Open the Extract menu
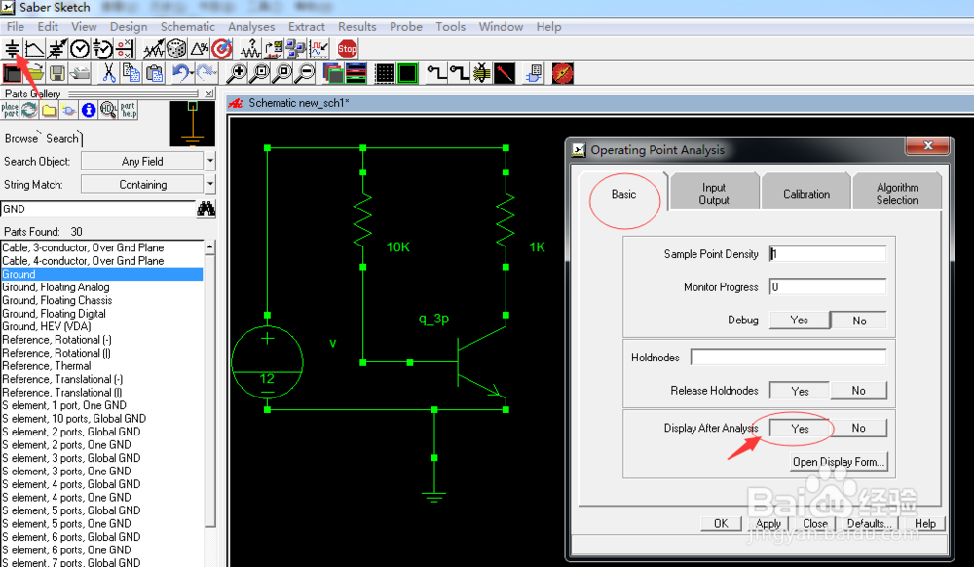 [x=306, y=26]
